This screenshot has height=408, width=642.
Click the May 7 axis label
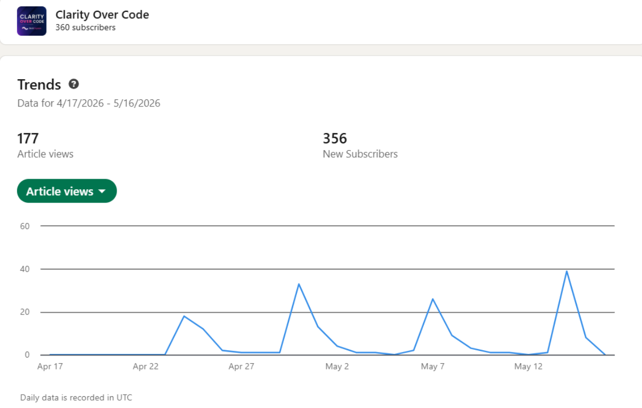(433, 366)
